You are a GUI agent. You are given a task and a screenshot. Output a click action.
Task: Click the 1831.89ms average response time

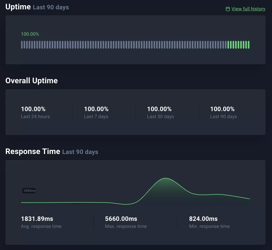coord(37,219)
